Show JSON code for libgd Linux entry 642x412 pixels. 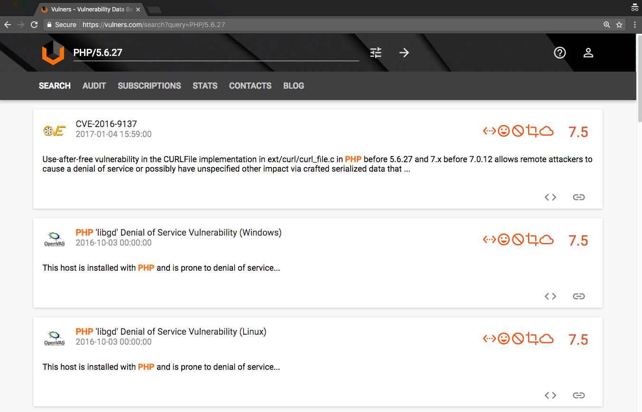(550, 395)
